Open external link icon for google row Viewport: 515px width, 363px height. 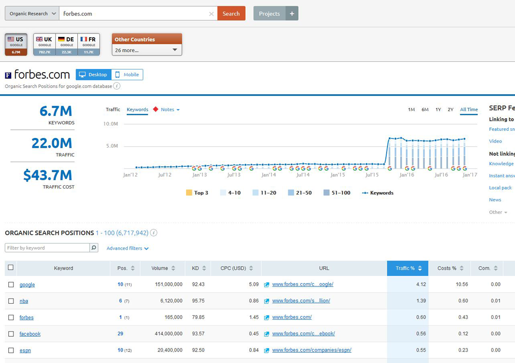pos(266,285)
